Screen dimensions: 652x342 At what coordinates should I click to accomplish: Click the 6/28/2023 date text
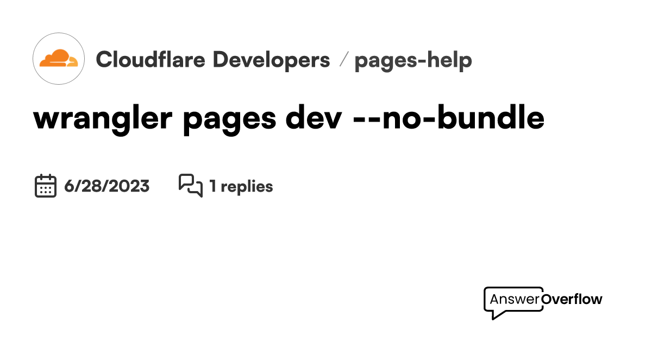click(x=106, y=186)
